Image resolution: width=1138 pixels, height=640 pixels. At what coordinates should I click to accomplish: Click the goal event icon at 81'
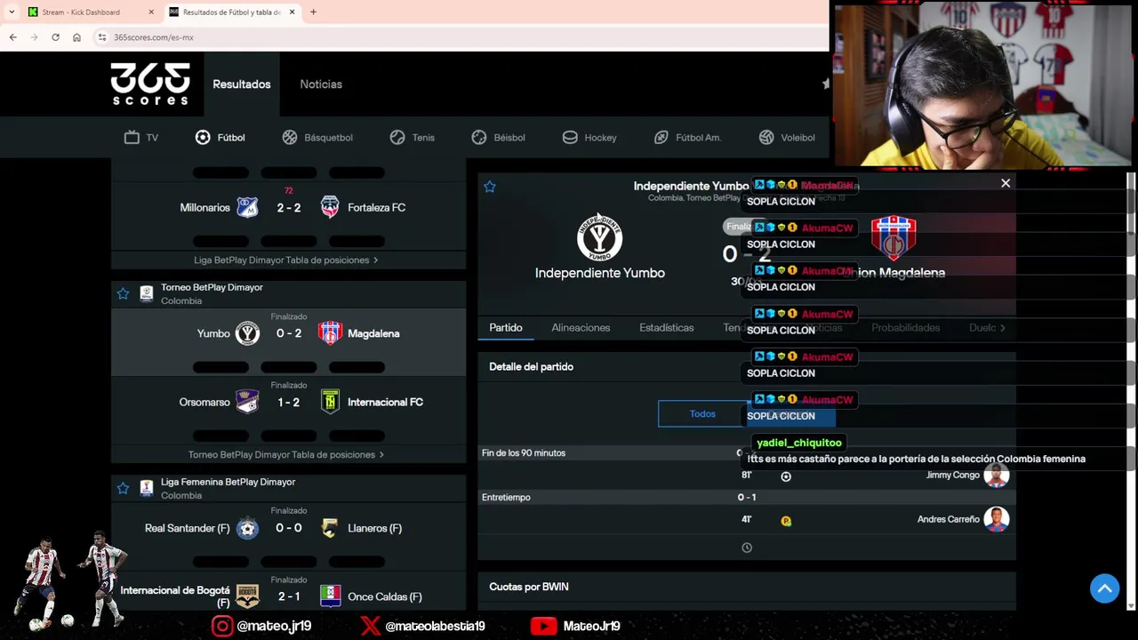coord(786,476)
